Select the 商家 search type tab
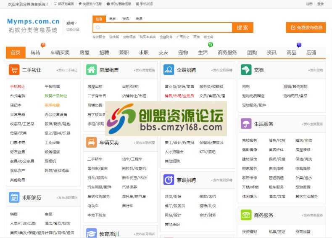 112,19
